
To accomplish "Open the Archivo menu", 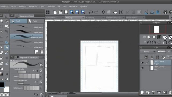I will click(x=4, y=6).
